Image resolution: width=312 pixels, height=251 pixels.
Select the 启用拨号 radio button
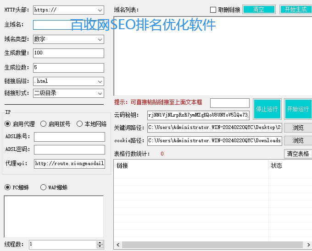click(x=56, y=124)
